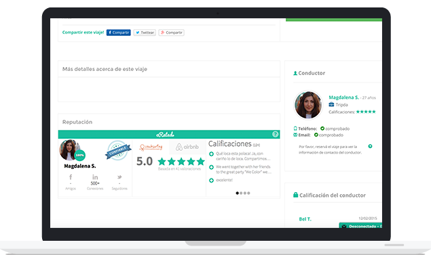This screenshot has width=431, height=255.
Task: Open the eRated help question-mark icon
Action: click(x=275, y=134)
